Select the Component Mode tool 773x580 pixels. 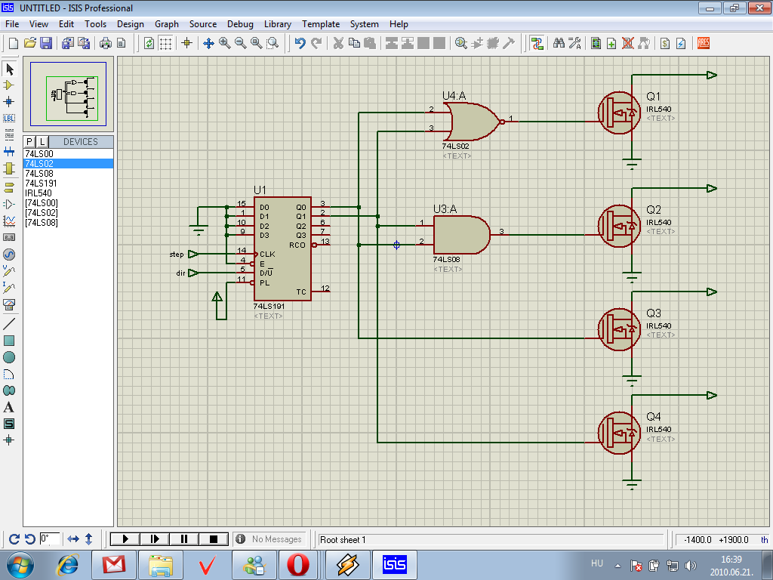(9, 85)
